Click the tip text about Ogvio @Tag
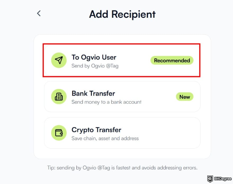 pyautogui.click(x=122, y=168)
